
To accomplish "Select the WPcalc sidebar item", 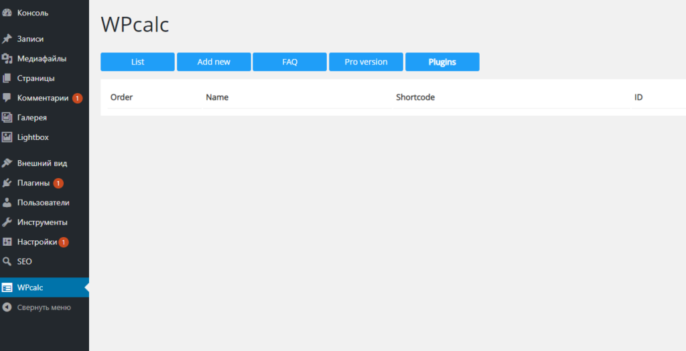I will [44, 287].
